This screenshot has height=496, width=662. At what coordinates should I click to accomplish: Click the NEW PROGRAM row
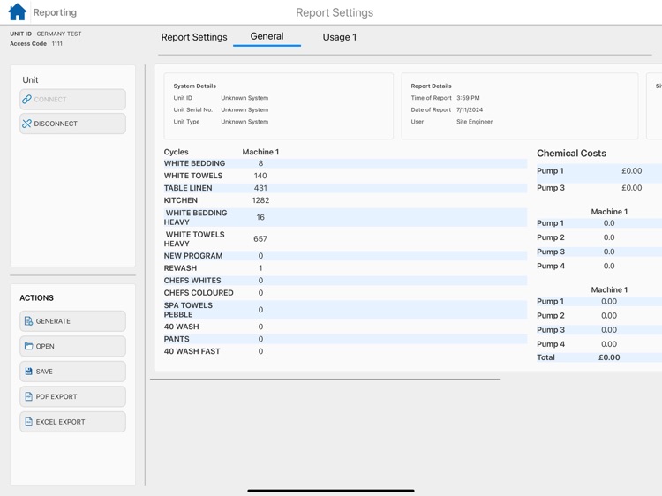tap(345, 256)
